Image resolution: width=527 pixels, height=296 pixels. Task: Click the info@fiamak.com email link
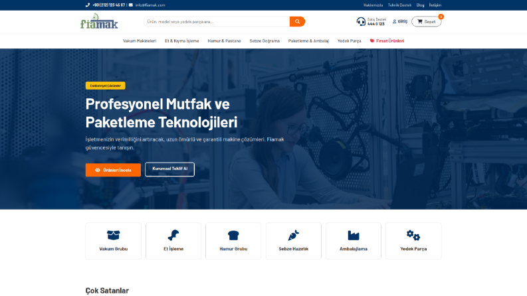(150, 5)
